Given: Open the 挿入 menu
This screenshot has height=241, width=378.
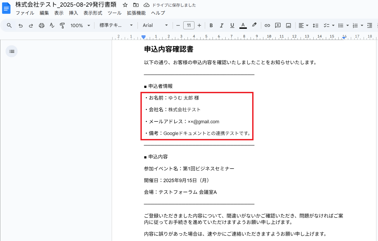Looking at the screenshot, I should pos(73,13).
